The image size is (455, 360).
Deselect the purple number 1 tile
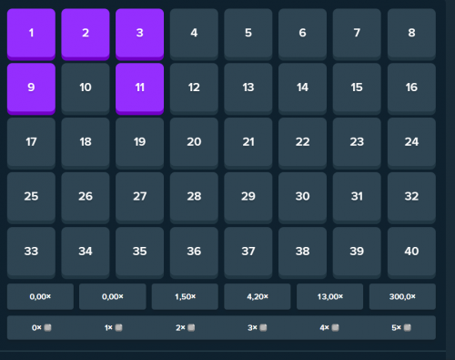point(31,34)
